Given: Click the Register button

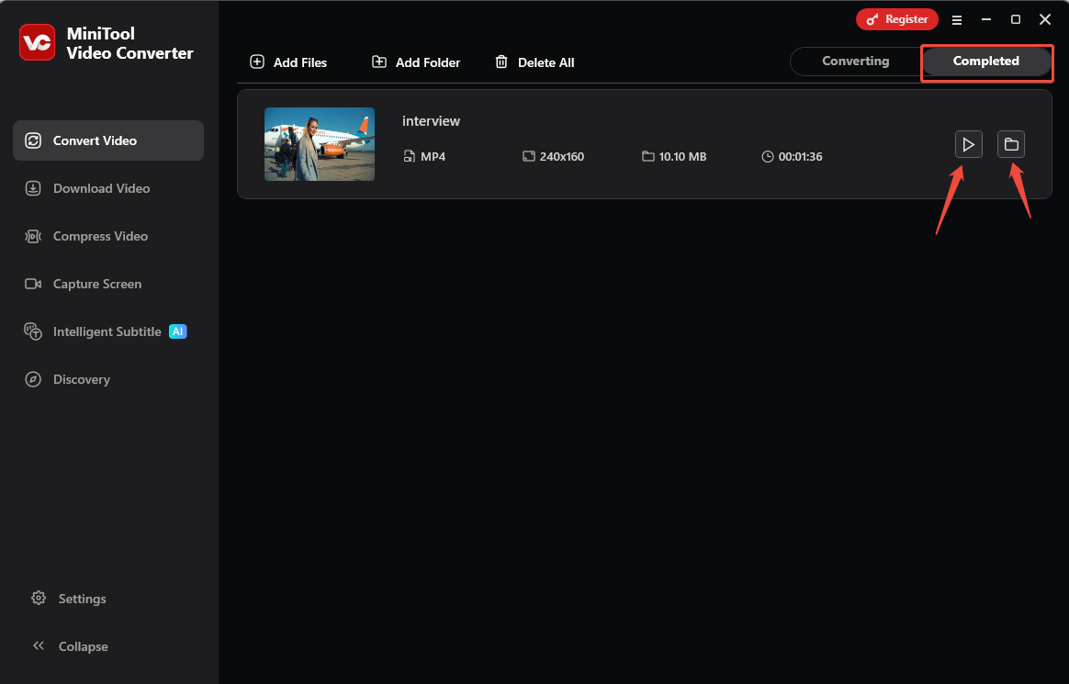Looking at the screenshot, I should point(896,18).
